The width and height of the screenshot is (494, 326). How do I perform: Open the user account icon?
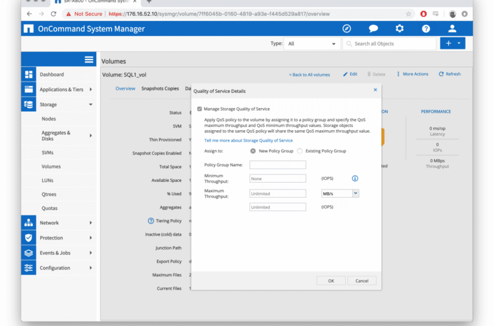point(452,28)
